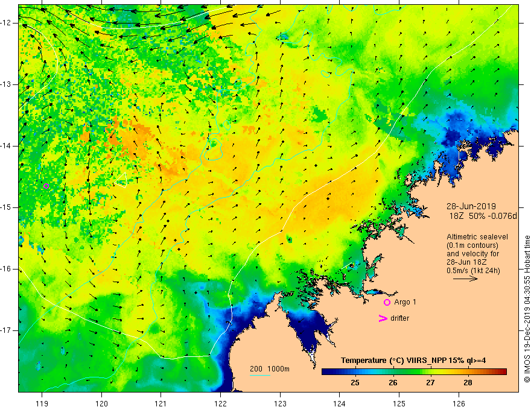Screen dimensions: 531x410
Task: Click the '-15' latitude axis label
Action: 6,207
